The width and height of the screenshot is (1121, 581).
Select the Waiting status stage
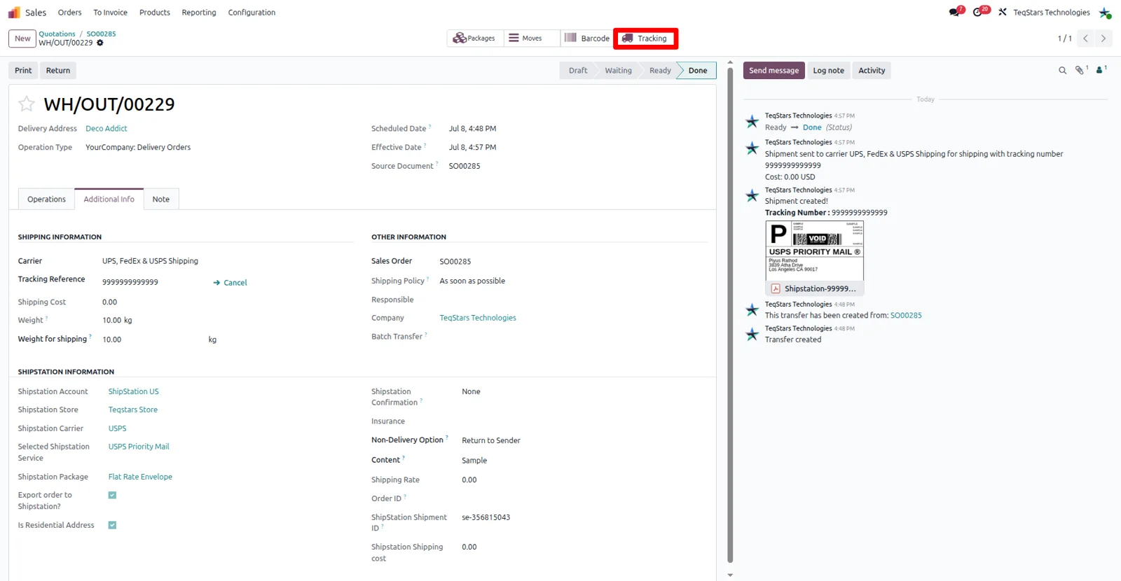coord(618,70)
